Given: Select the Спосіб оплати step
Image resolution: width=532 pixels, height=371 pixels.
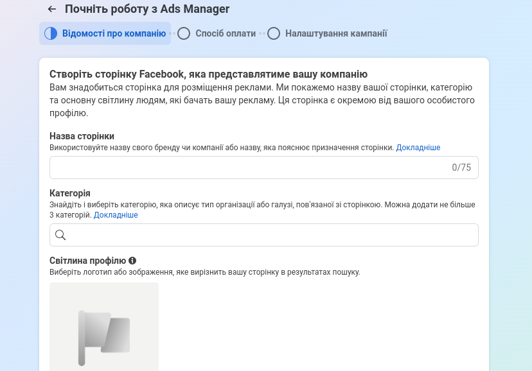Looking at the screenshot, I should tap(217, 33).
